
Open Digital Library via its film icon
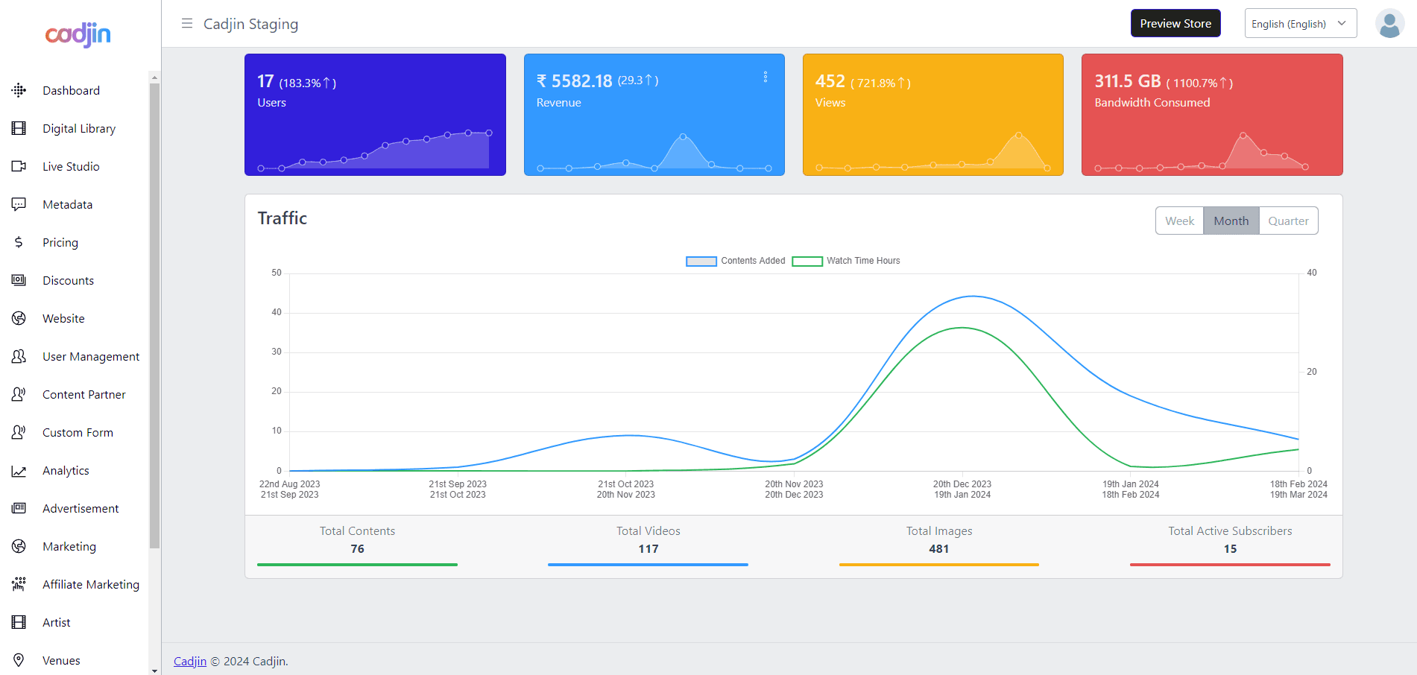(x=19, y=128)
